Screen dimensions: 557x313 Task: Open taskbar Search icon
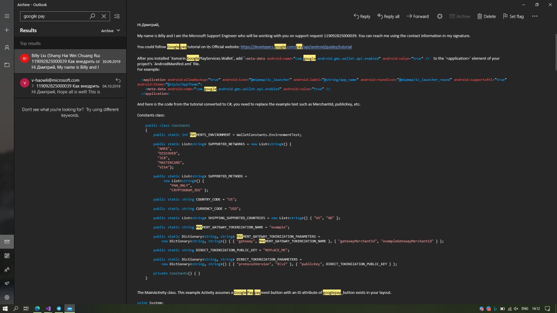tap(16, 309)
